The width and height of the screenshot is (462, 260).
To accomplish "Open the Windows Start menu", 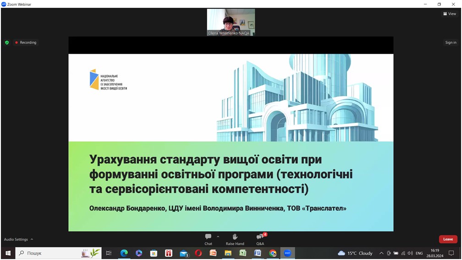I will click(8, 253).
